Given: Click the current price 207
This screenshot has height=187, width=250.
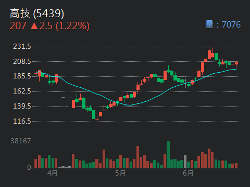Looking at the screenshot, I should coord(18,25).
